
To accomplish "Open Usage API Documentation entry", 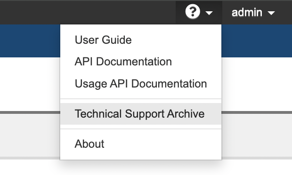I will pyautogui.click(x=141, y=84).
